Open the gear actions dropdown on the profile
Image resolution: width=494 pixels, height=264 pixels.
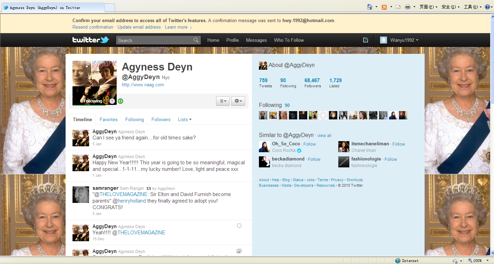click(x=238, y=101)
